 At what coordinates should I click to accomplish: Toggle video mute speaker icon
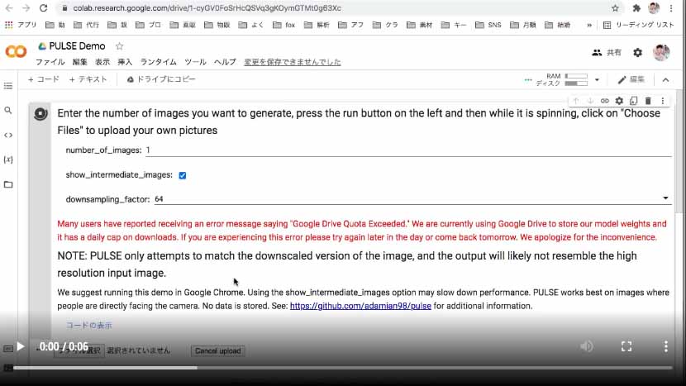[x=586, y=346]
